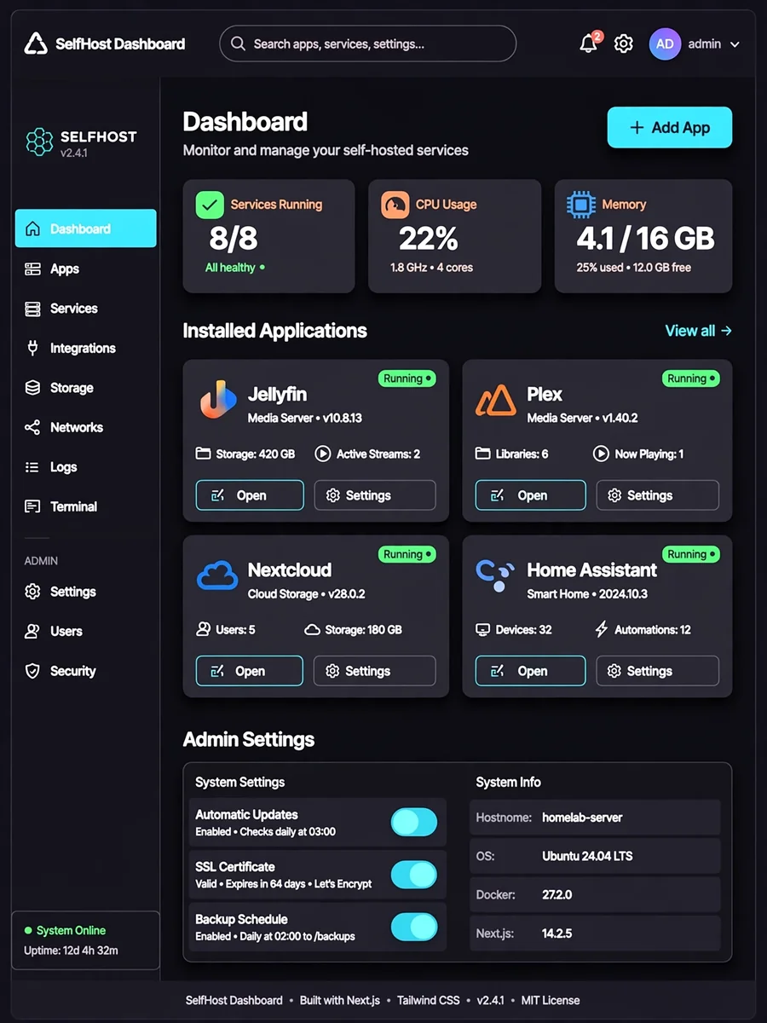Click Plex Running status badge
Screen dimensions: 767x1023
691,379
